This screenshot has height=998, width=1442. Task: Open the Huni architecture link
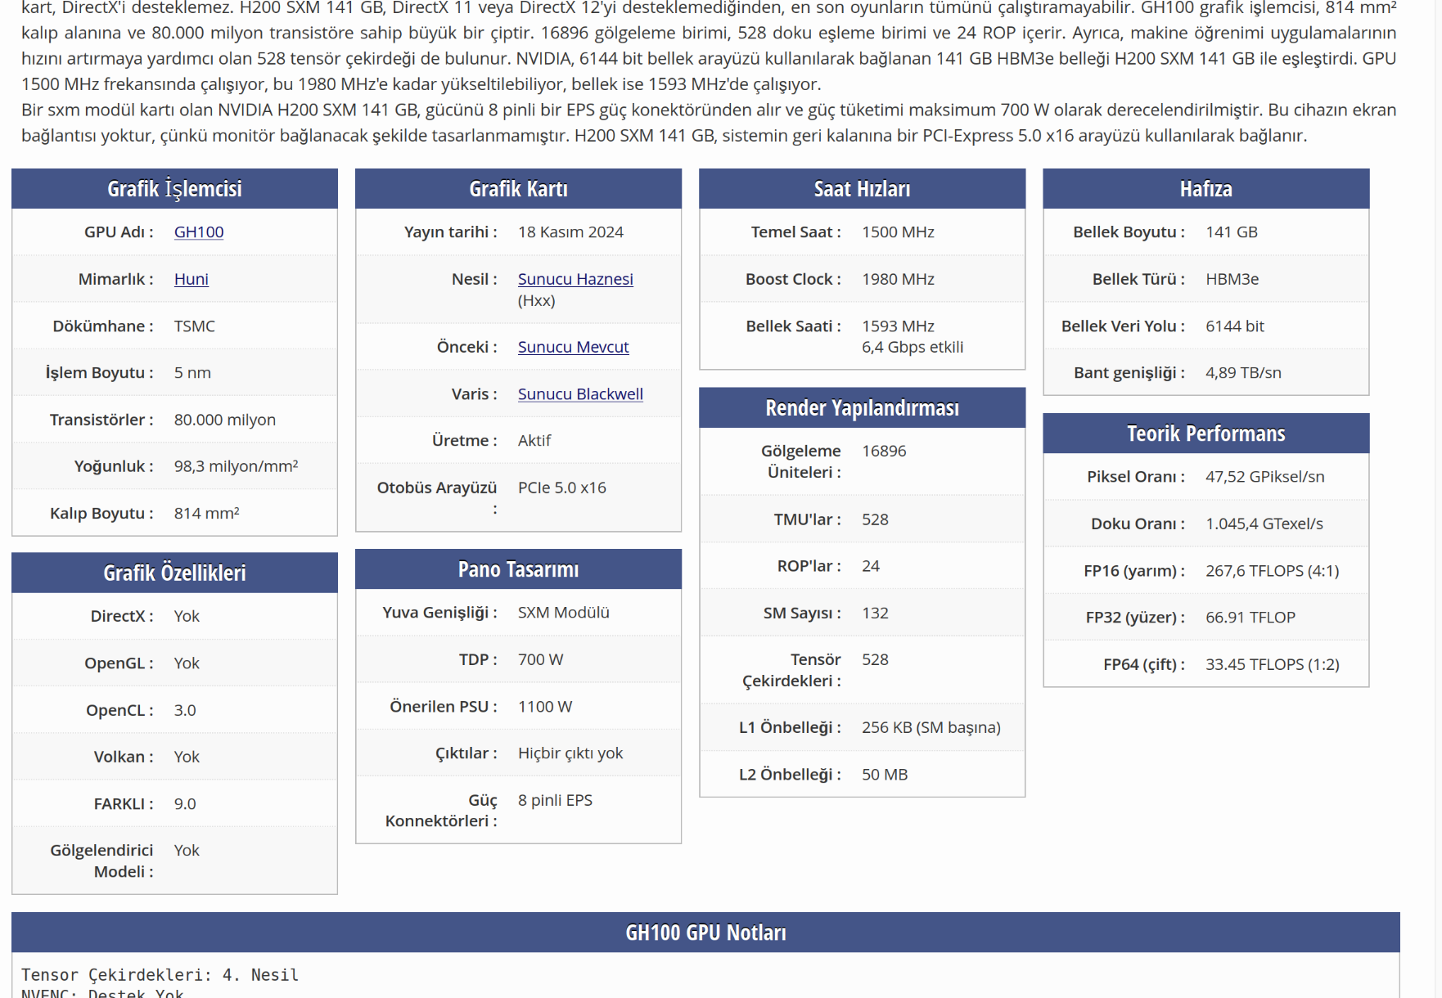[x=192, y=279]
